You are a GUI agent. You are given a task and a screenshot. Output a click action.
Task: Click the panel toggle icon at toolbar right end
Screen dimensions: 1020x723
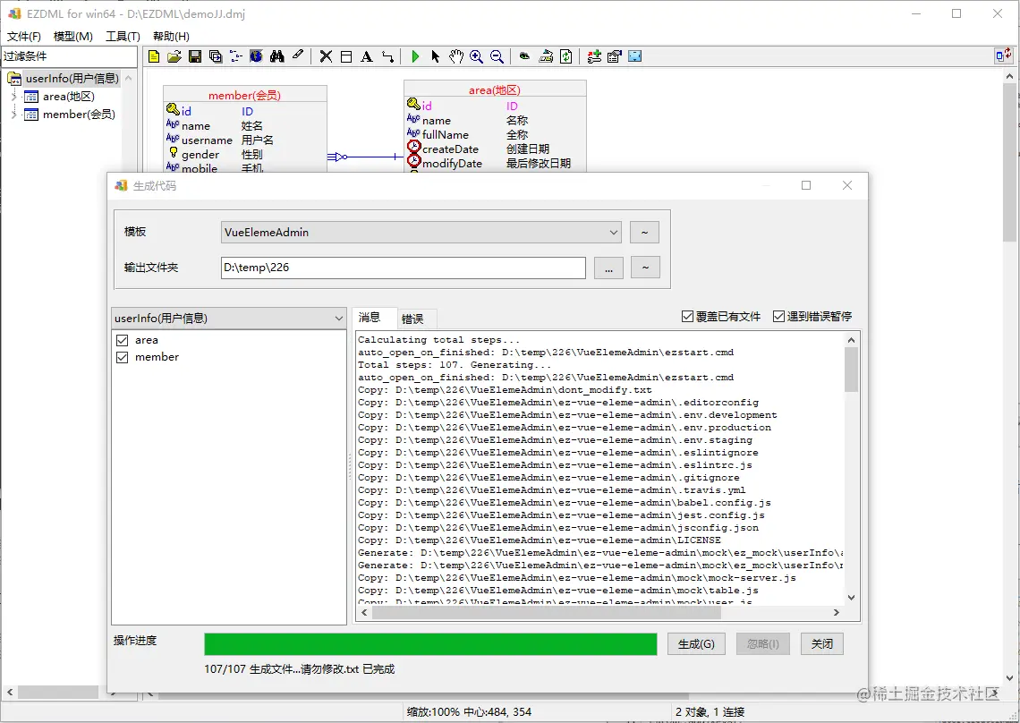coord(1003,56)
